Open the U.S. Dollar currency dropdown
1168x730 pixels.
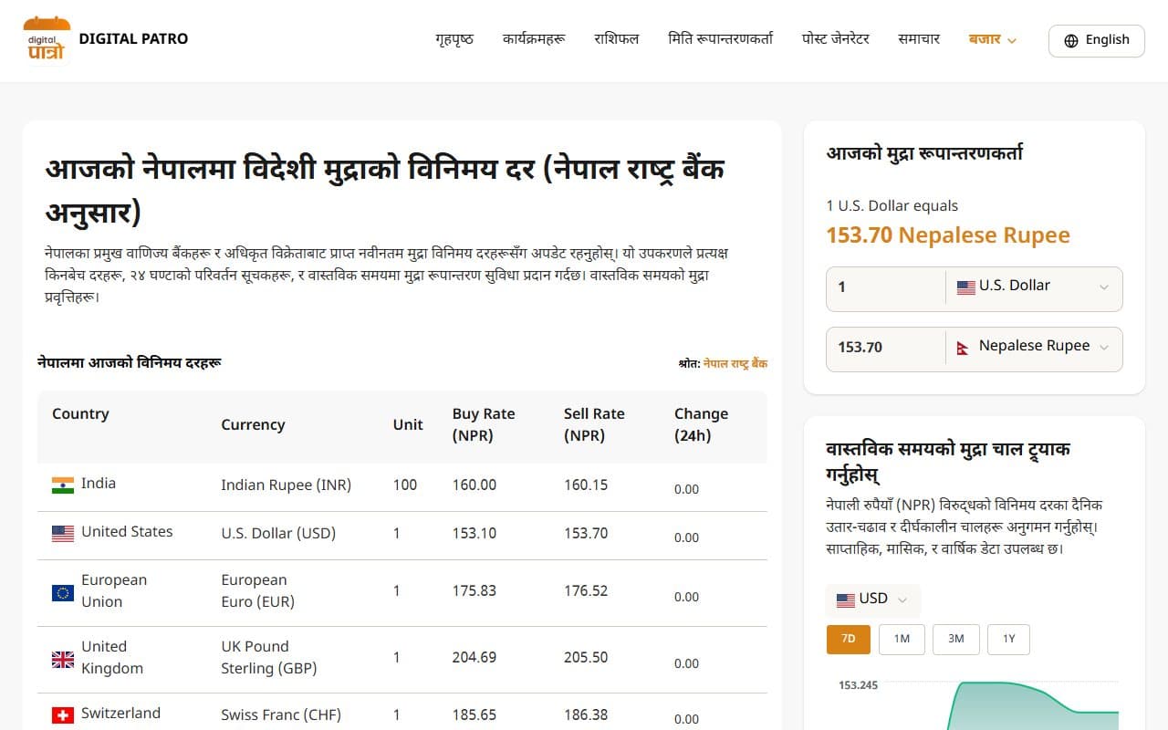(1034, 288)
